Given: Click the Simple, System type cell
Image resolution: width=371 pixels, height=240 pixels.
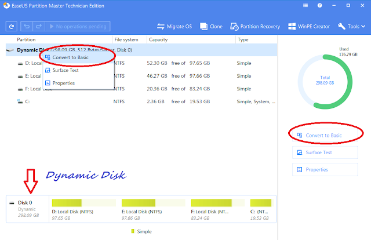Looking at the screenshot, I should click(256, 101).
